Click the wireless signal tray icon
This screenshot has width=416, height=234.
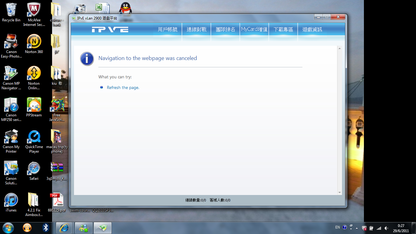379,228
